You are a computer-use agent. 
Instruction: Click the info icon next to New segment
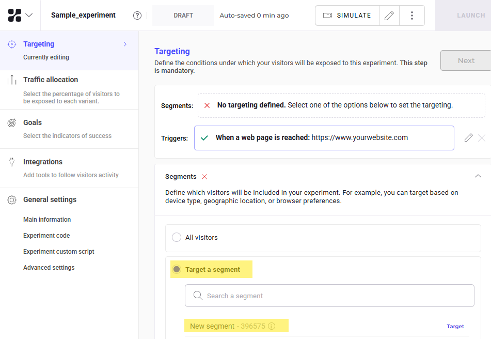pyautogui.click(x=272, y=326)
